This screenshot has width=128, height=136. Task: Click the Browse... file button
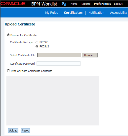click(90, 55)
